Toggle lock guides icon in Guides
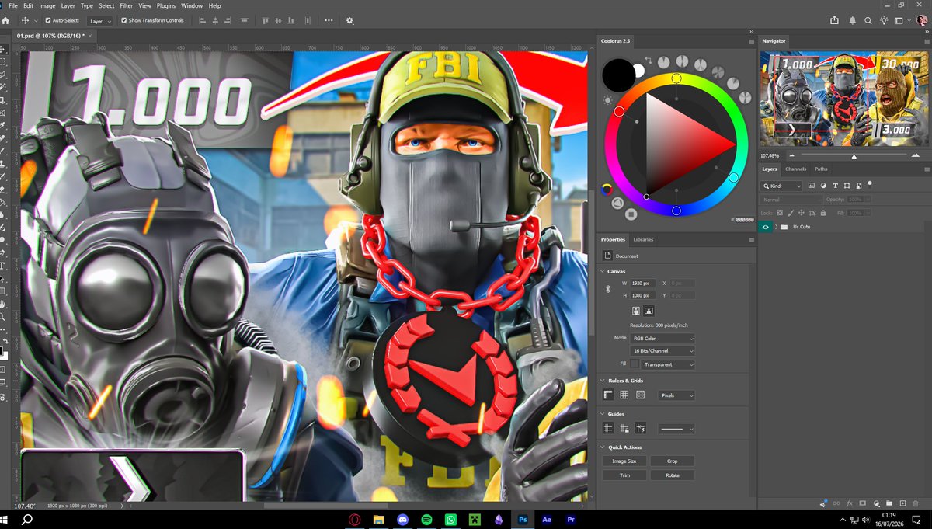This screenshot has width=932, height=529. [x=624, y=429]
